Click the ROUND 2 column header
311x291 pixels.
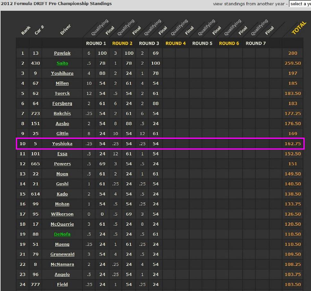coord(122,44)
